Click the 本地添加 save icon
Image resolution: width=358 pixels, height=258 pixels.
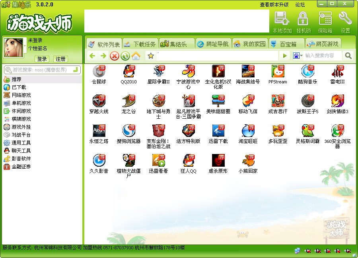coord(282,23)
